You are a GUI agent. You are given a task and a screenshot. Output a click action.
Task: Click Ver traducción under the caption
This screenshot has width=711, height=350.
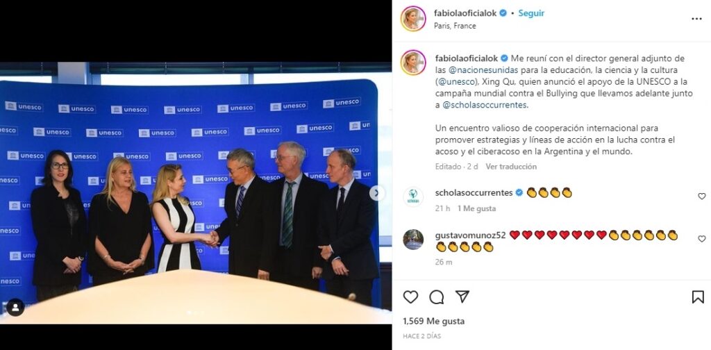(x=511, y=167)
